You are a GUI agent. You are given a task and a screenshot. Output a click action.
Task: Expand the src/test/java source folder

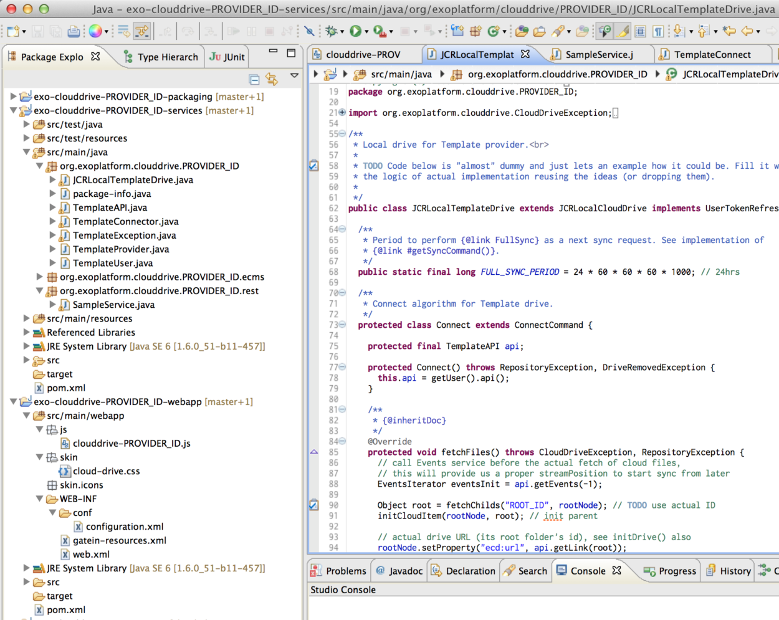click(x=27, y=125)
